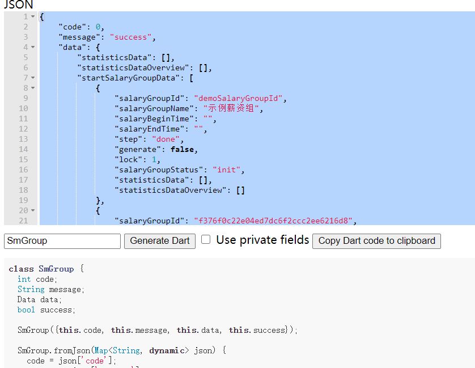This screenshot has height=368, width=475.
Task: Click the "salaryBeginTime" key on line 11
Action: (x=154, y=119)
